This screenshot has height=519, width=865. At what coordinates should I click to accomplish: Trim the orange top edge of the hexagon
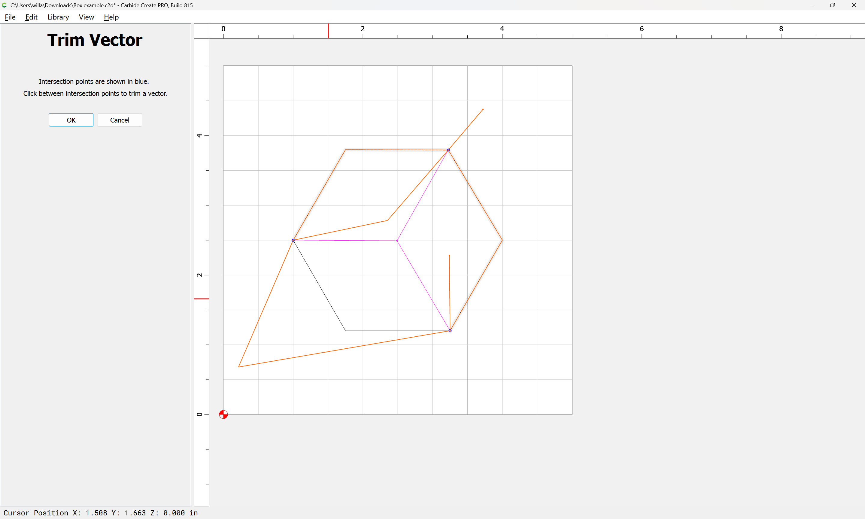click(397, 150)
